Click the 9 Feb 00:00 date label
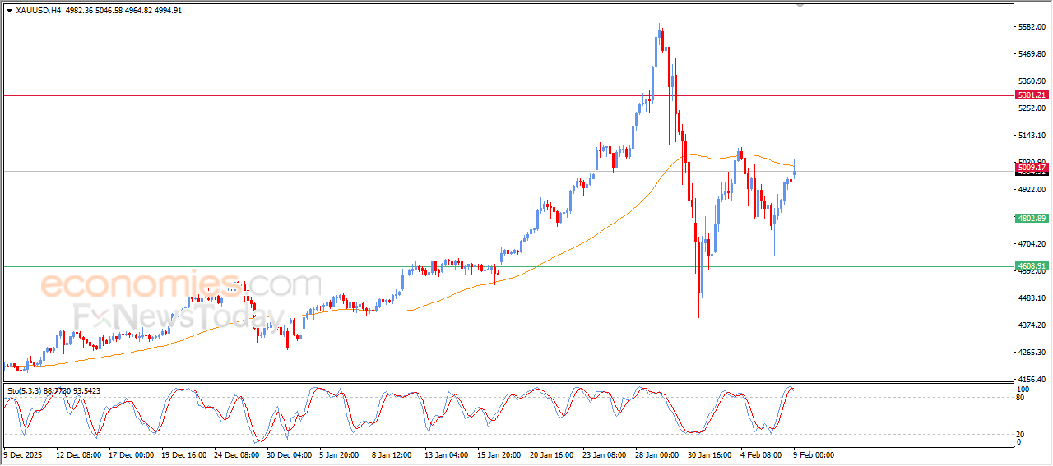The image size is (1053, 466). click(x=813, y=454)
